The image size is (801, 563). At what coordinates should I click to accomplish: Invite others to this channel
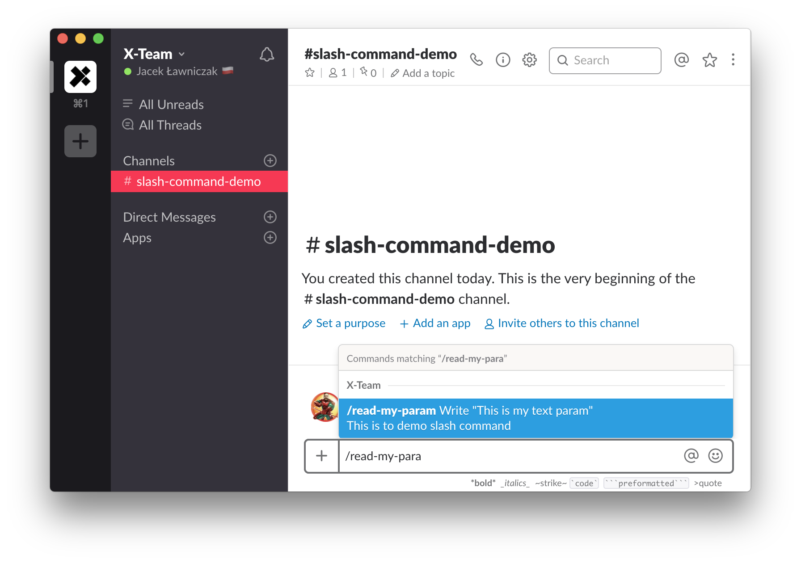[562, 323]
